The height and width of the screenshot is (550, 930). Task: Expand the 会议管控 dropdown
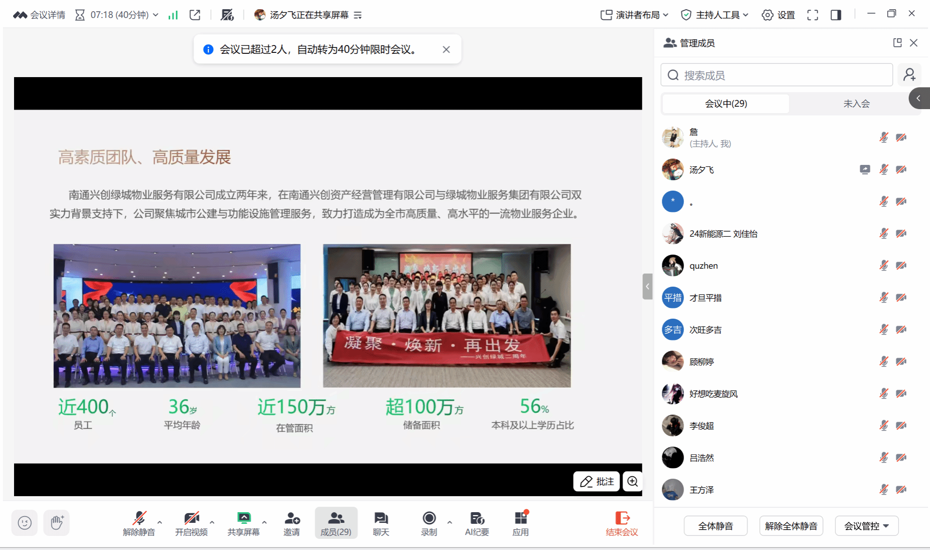(x=866, y=526)
